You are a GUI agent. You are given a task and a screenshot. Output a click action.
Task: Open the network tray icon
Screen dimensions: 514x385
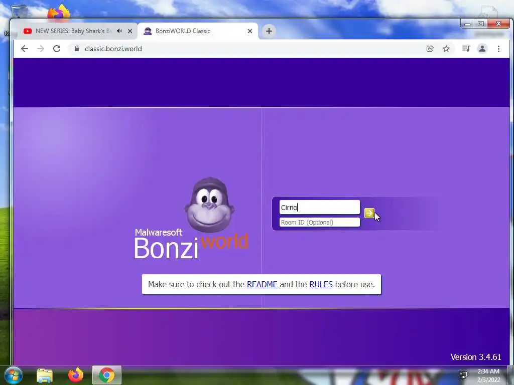click(463, 375)
